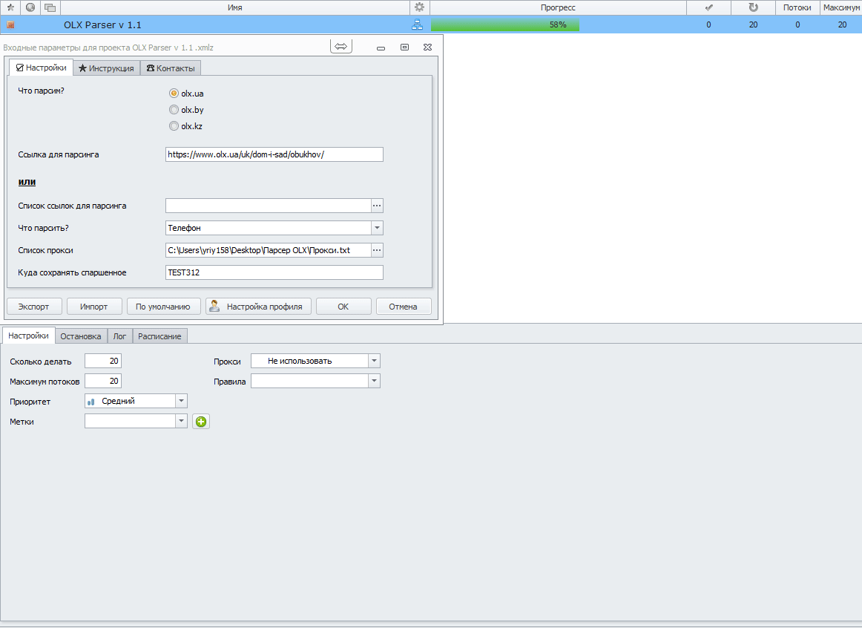Image resolution: width=862 pixels, height=628 pixels.
Task: Click the Имя column header
Action: 234,7
